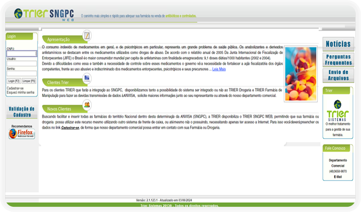Open Validação de Cadastro

coord(22,112)
